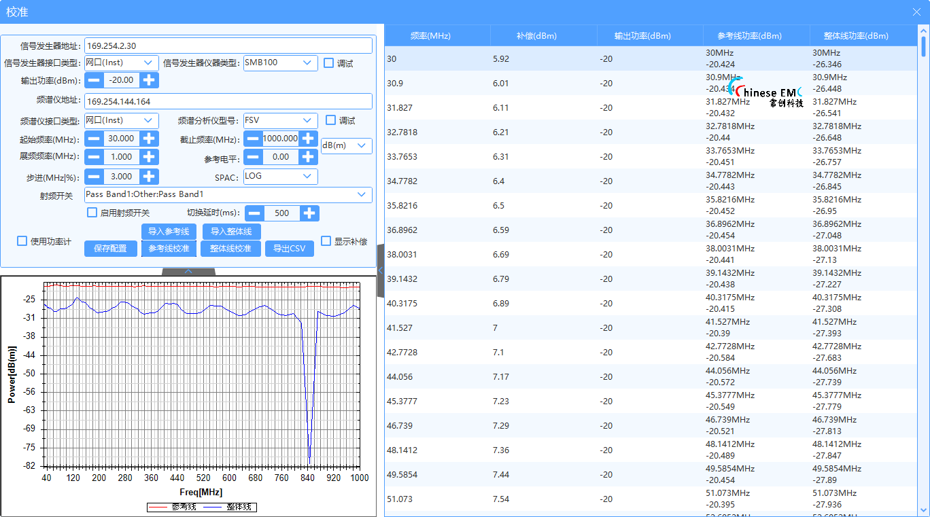Click 参考线校准 reference calibration button

[169, 249]
